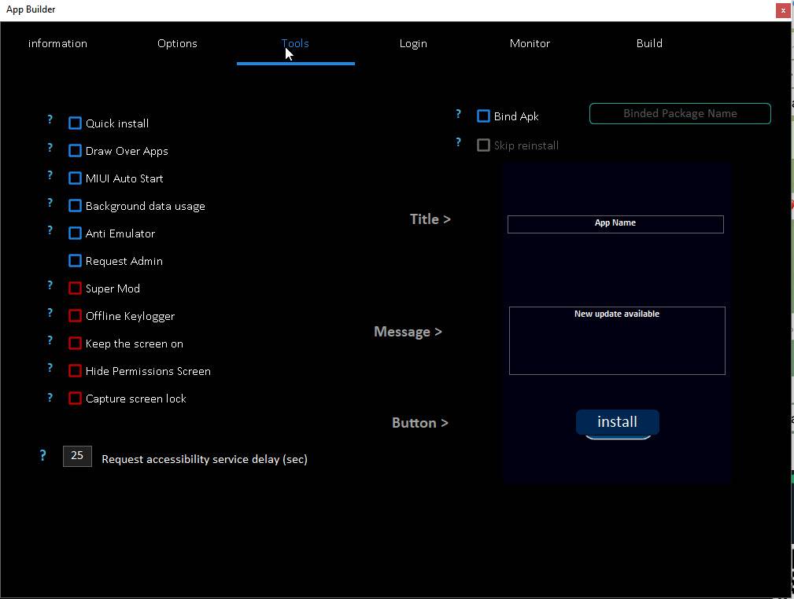
Task: Click the help icon beside Draw Over Apps
Action: (x=50, y=147)
